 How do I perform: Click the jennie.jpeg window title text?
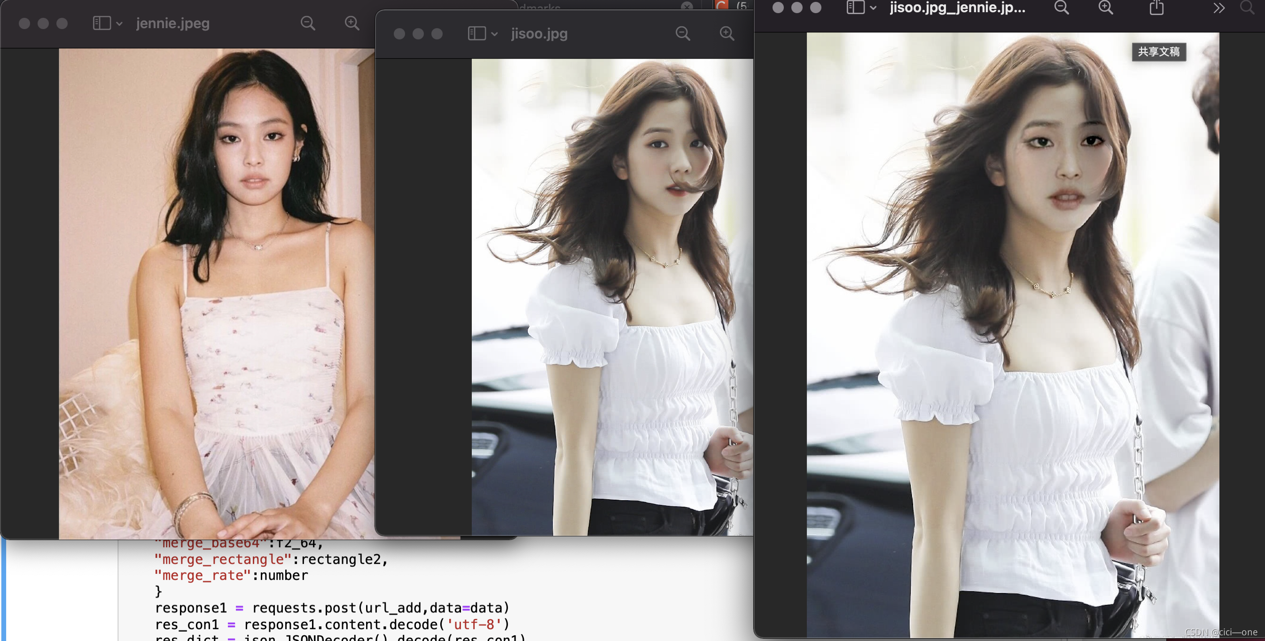[x=172, y=23]
